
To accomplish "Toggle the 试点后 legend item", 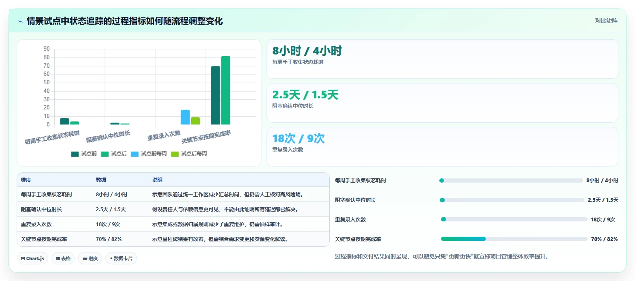I will tap(114, 154).
